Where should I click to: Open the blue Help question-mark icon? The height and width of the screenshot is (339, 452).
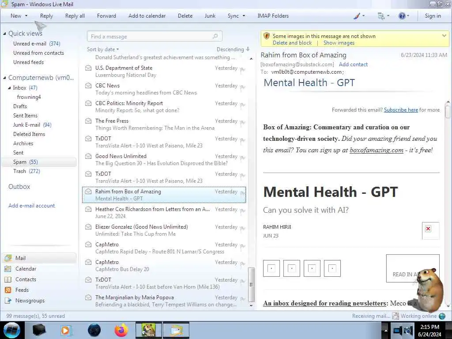[402, 16]
